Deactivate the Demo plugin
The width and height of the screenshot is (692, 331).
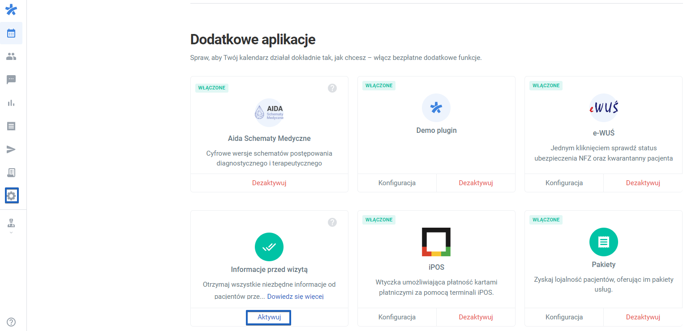(x=476, y=183)
